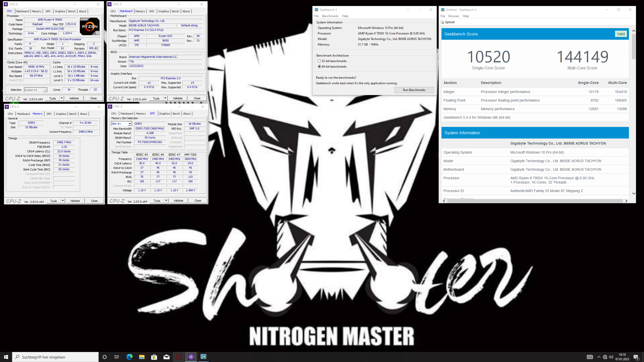644x362 pixels.
Task: Open Tools dropdown arrow in Memory window
Action: coord(63,201)
